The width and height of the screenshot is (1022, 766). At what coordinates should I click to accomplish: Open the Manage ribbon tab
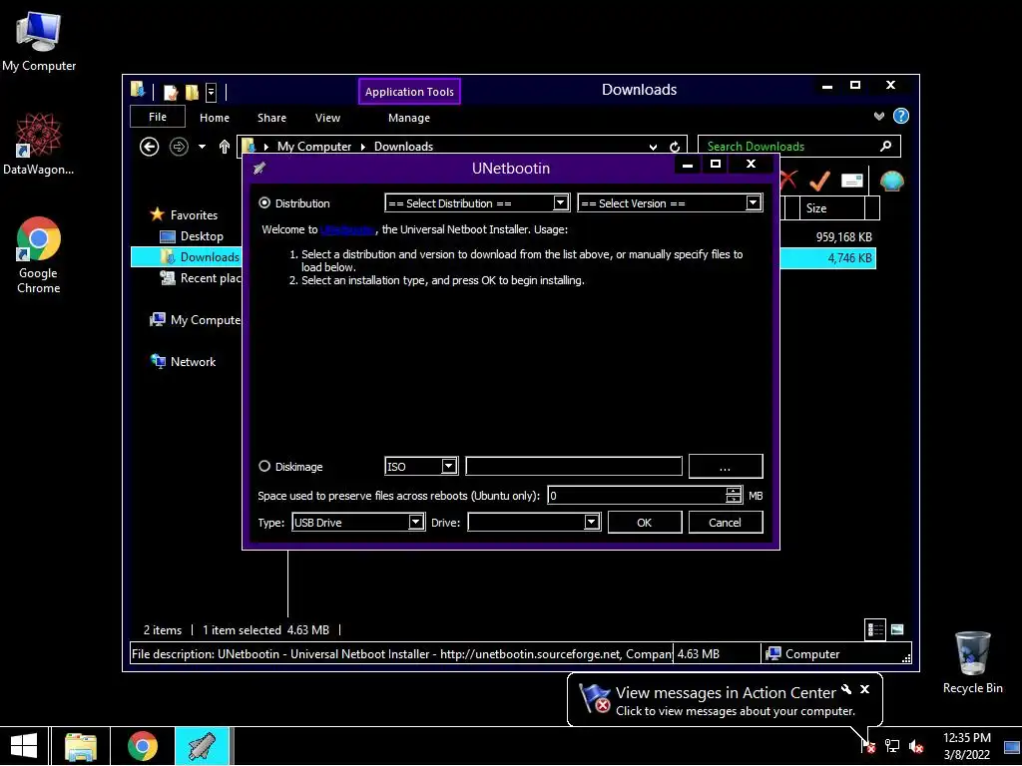[409, 118]
